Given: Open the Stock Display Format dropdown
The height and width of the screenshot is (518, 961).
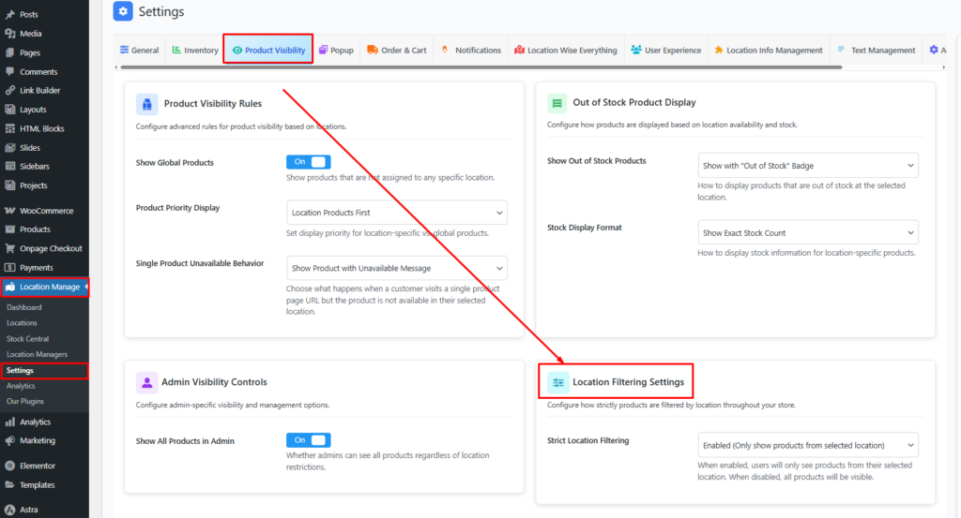Looking at the screenshot, I should 807,232.
